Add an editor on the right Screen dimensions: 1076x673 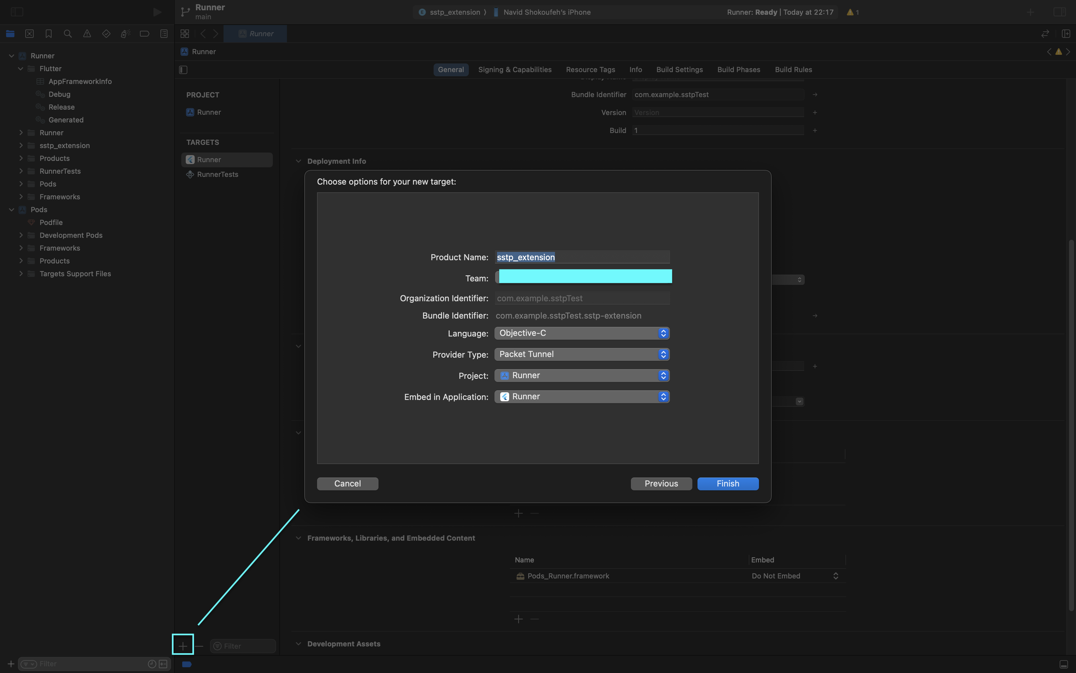coord(1066,33)
